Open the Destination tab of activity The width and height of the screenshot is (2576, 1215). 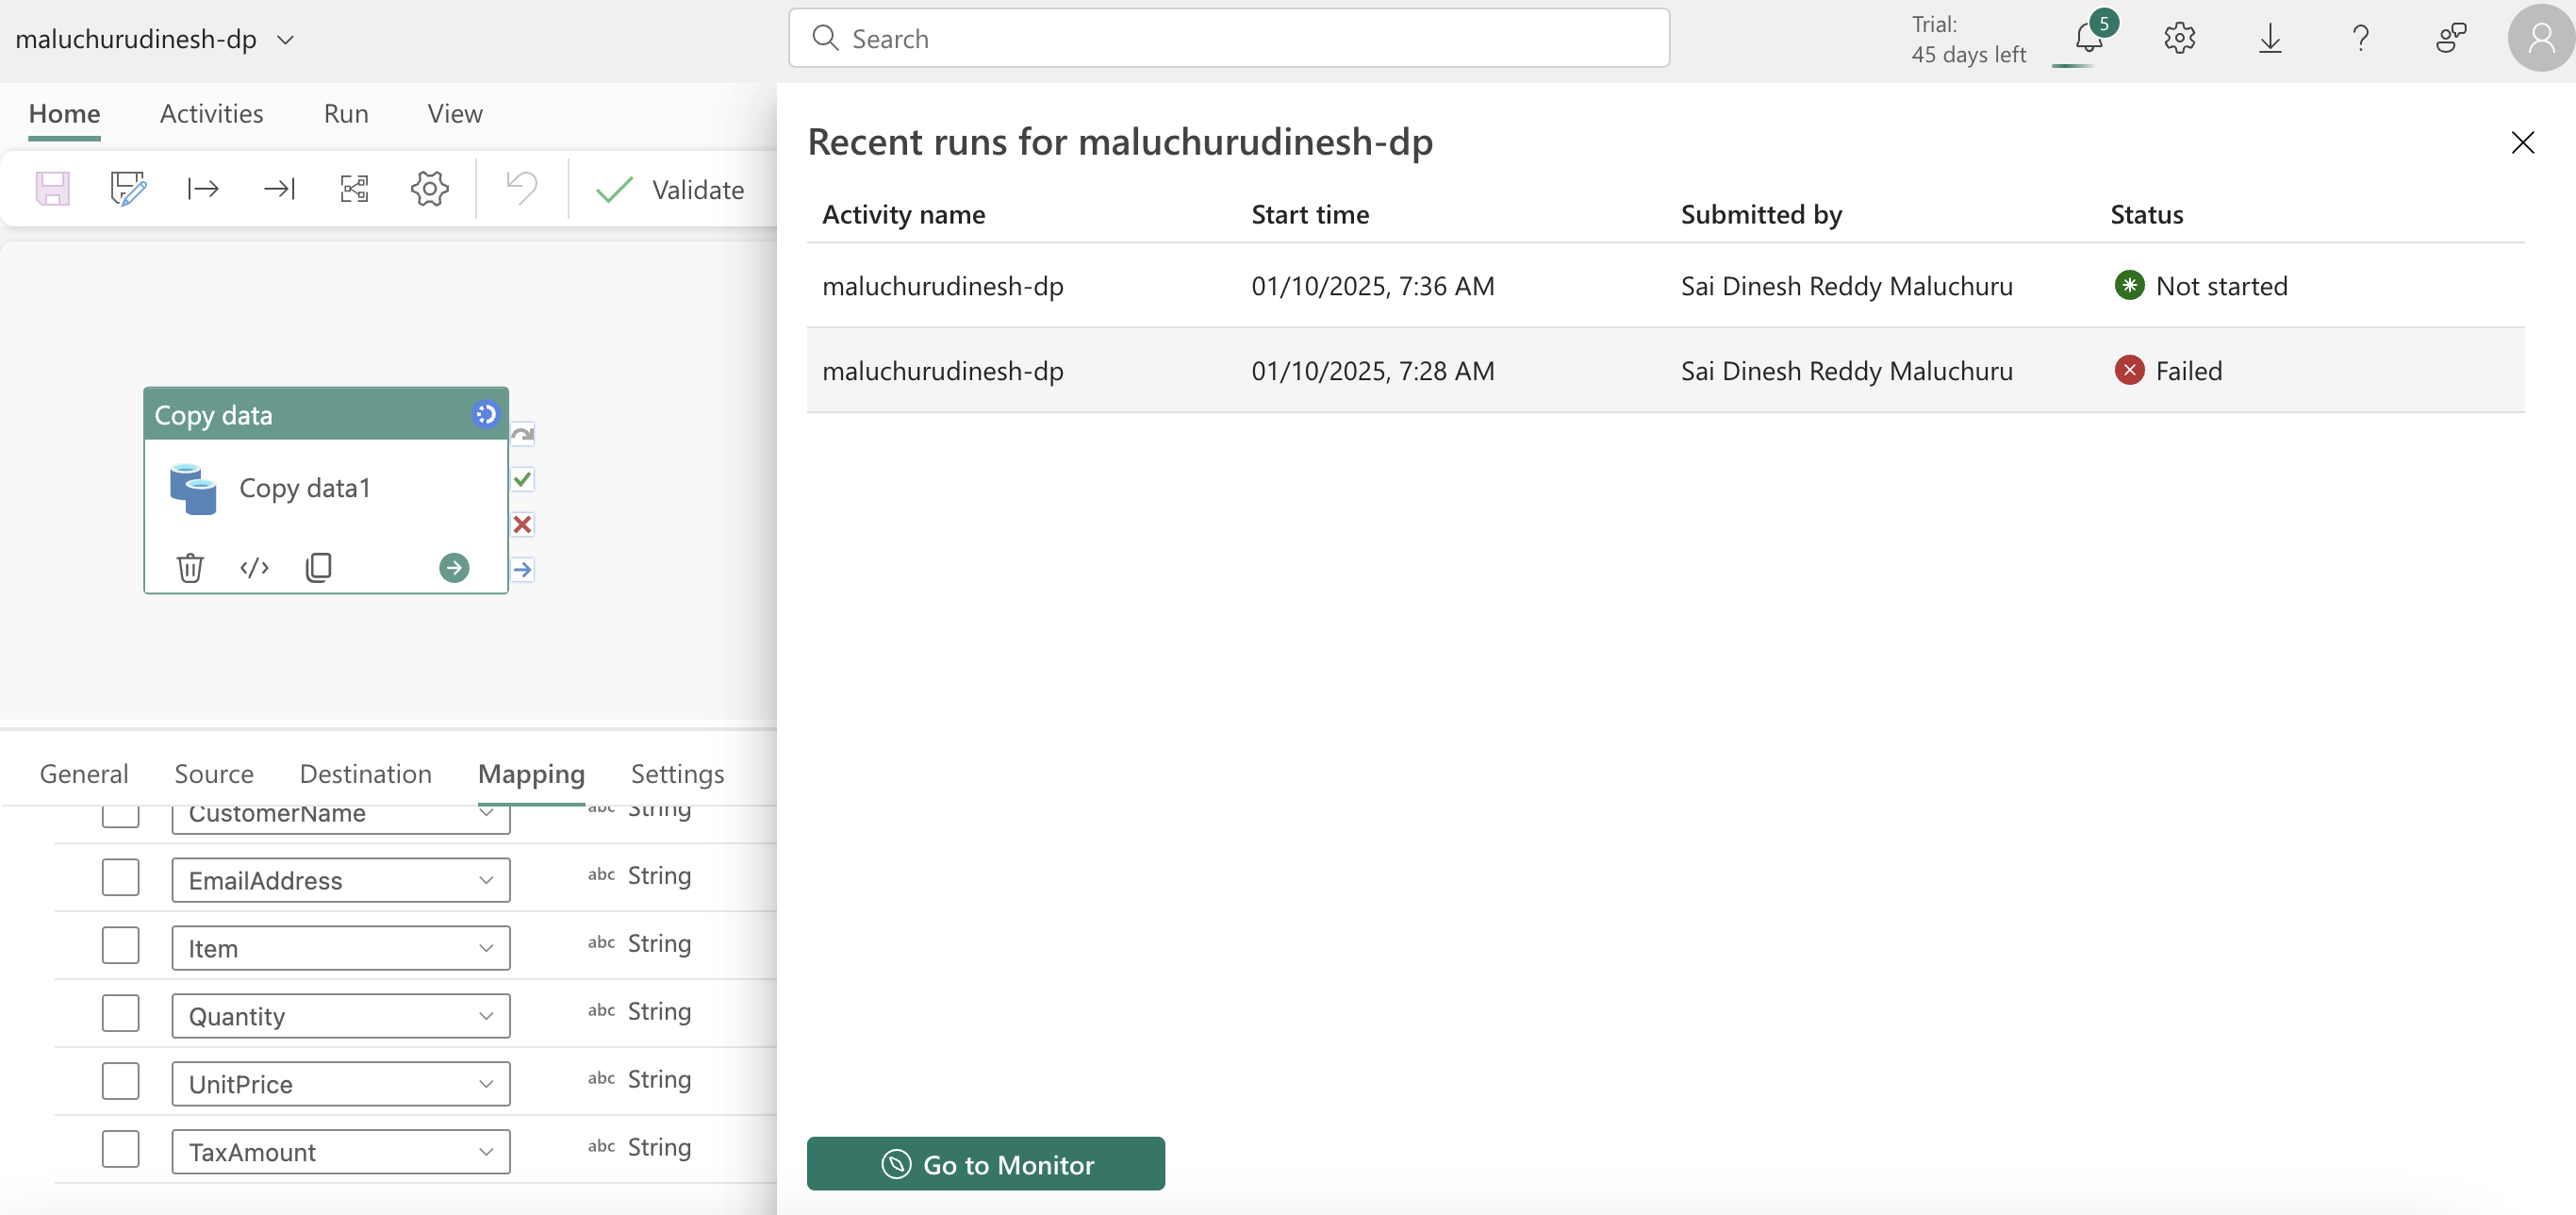coord(365,774)
